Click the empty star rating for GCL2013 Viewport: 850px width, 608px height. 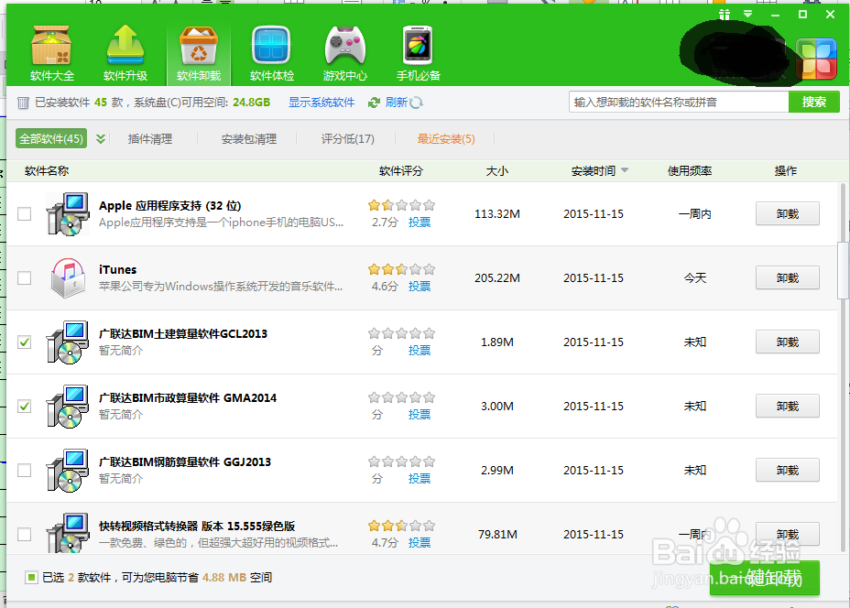pos(401,333)
